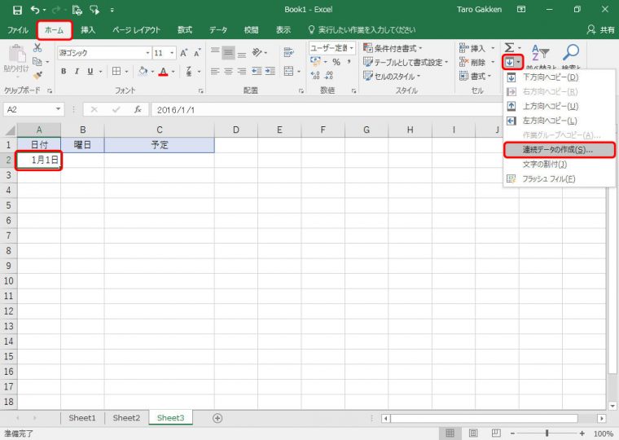Apply the cell borders icon
This screenshot has width=619, height=440.
116,71
